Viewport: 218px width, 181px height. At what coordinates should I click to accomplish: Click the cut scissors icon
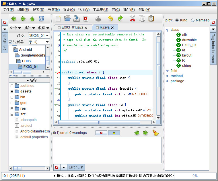coord(132,19)
